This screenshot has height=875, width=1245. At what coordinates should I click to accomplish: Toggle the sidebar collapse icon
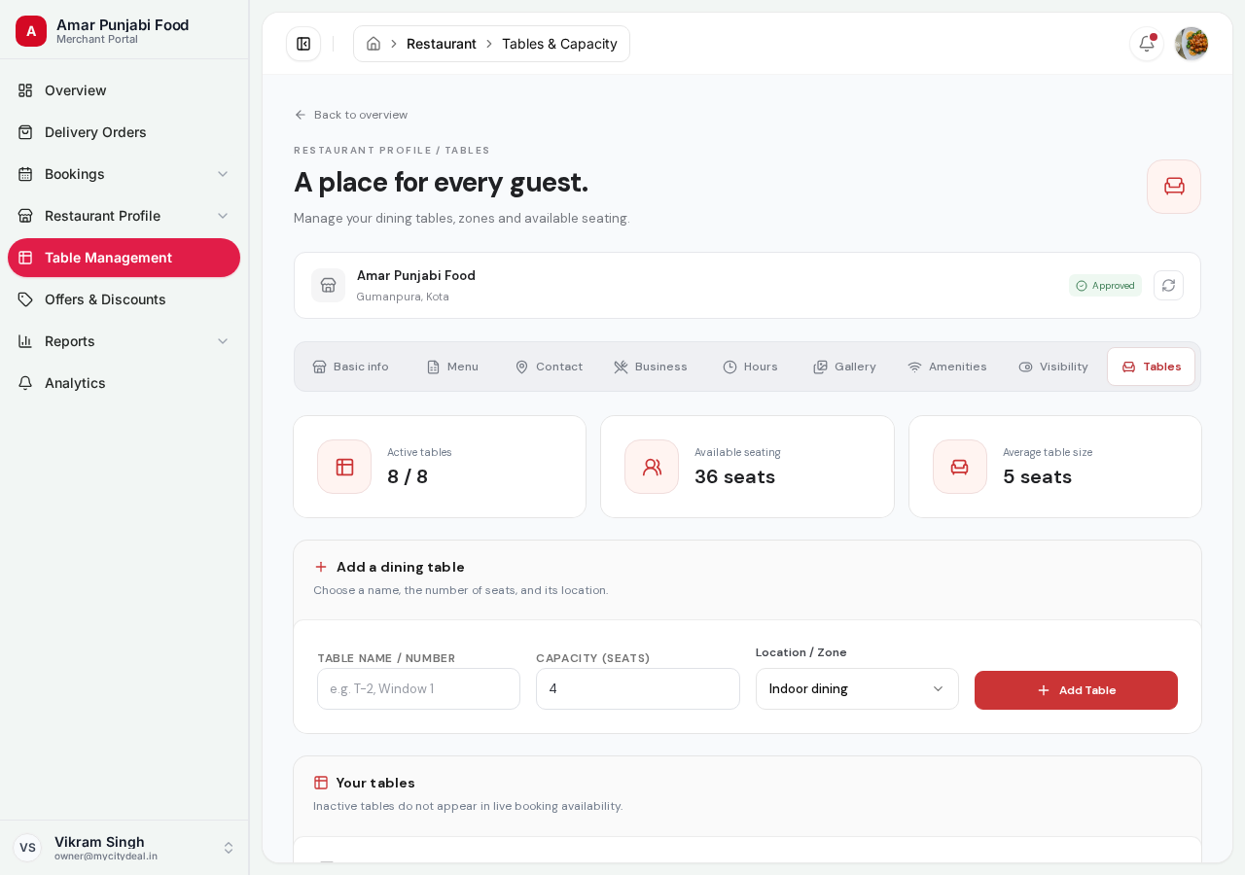pyautogui.click(x=303, y=44)
